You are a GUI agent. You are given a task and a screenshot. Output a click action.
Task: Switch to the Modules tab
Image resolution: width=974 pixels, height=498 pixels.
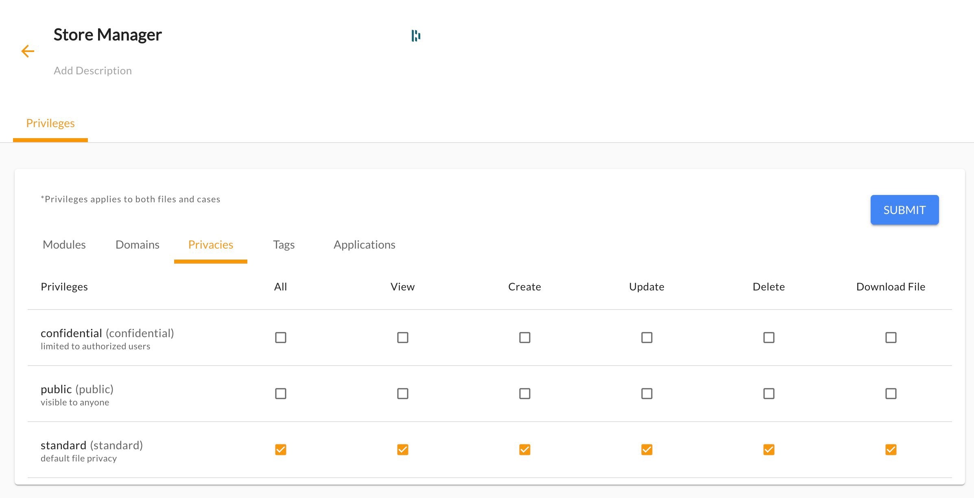pos(64,245)
